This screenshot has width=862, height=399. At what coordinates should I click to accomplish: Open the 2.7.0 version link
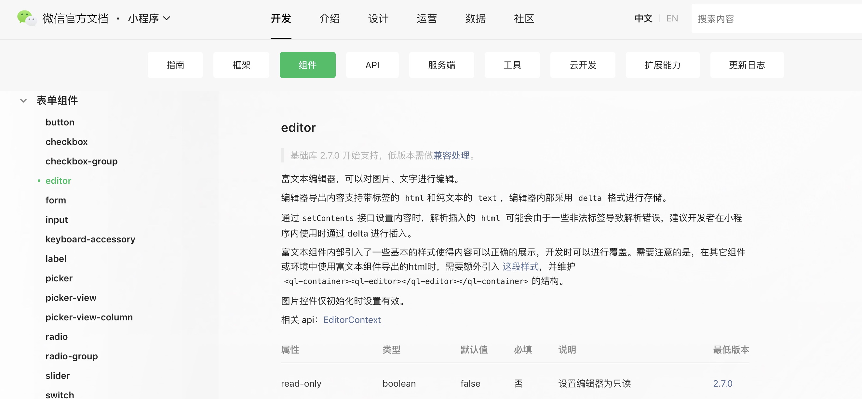(x=722, y=383)
